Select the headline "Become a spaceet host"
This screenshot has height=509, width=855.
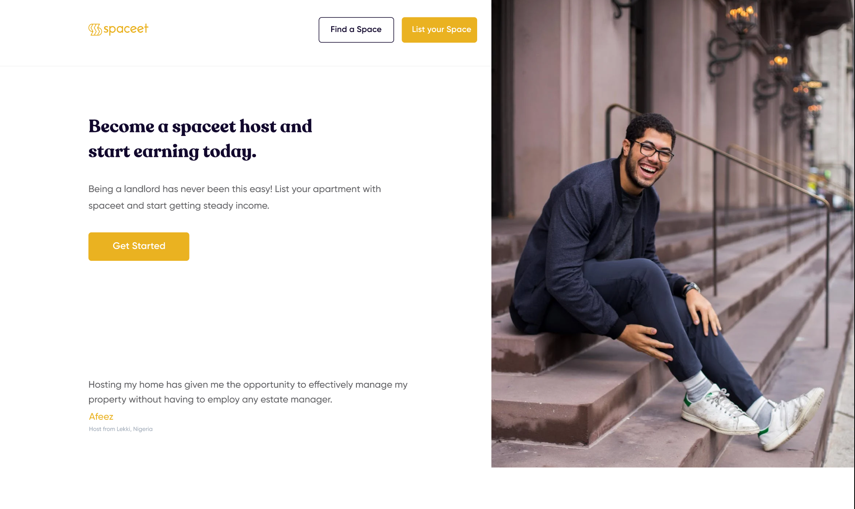(x=200, y=126)
